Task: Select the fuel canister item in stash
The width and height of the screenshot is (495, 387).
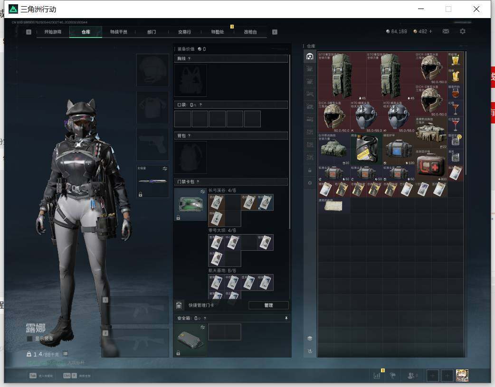Action: (x=366, y=149)
